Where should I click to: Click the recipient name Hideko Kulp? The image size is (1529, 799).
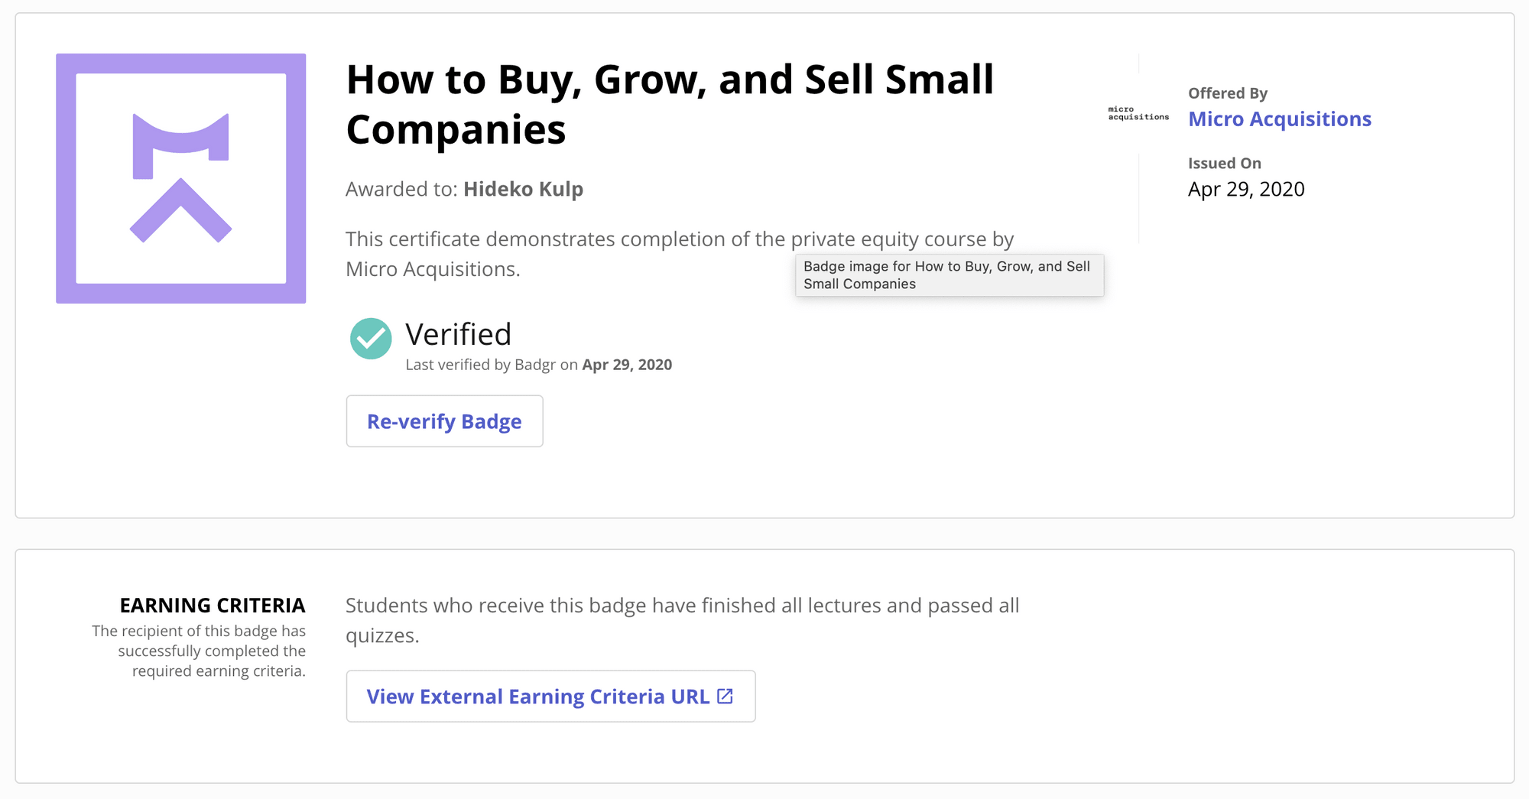coord(524,189)
